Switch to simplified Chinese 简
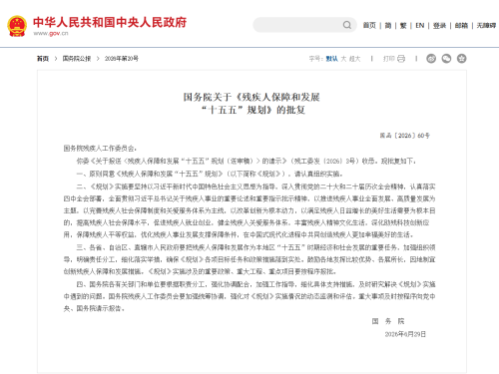The image size is (499, 374). 388,26
